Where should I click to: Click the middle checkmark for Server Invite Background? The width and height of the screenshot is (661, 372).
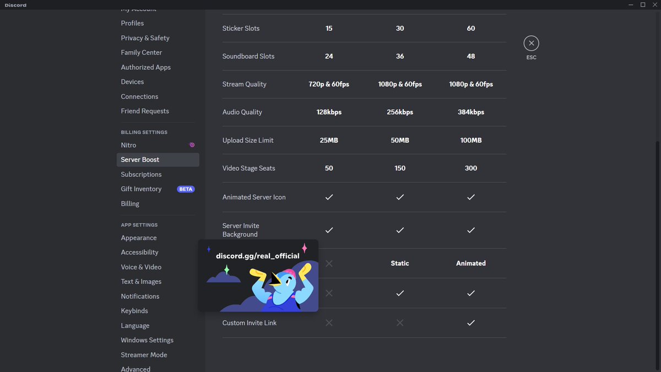pyautogui.click(x=400, y=230)
